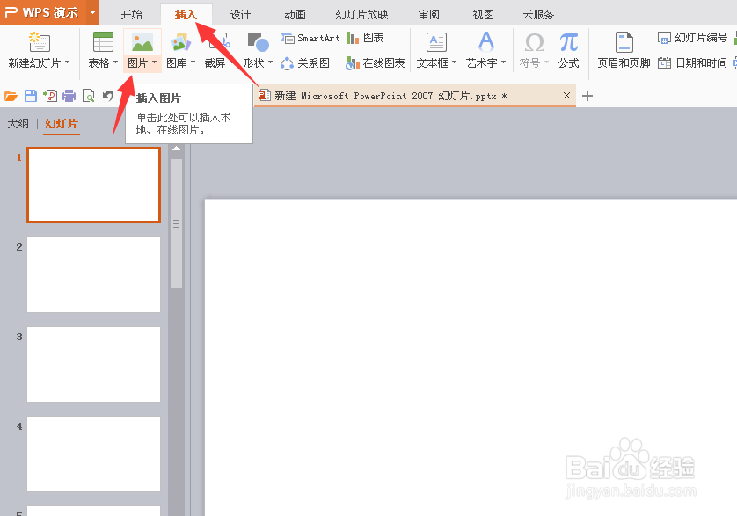Expand the Symbol (符号) dropdown arrow
The width and height of the screenshot is (737, 516).
click(546, 62)
